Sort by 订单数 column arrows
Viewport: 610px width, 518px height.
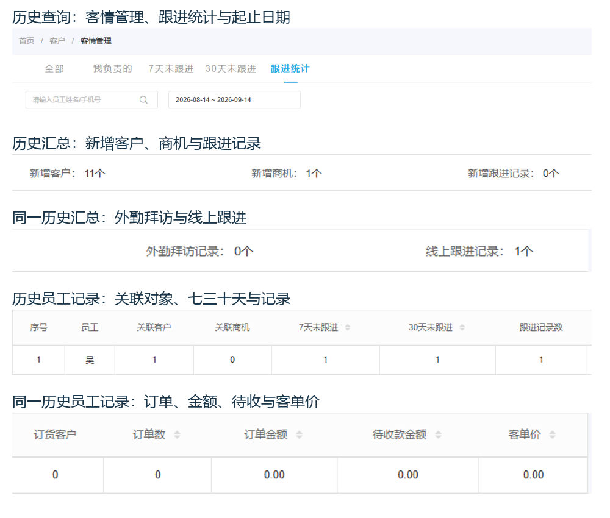pos(177,435)
